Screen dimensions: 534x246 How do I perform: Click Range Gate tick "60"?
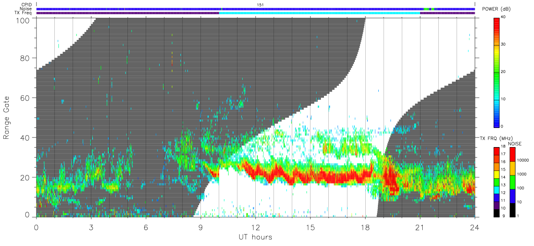[26, 98]
